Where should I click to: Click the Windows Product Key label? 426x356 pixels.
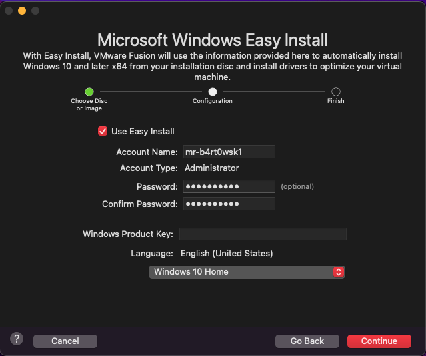128,234
